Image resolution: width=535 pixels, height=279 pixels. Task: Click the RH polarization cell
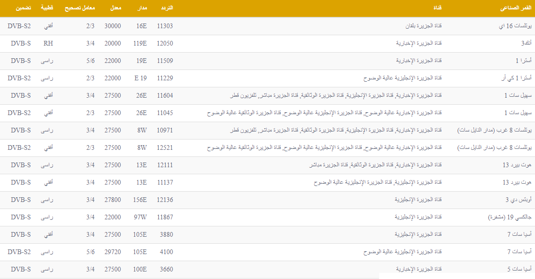(48, 43)
